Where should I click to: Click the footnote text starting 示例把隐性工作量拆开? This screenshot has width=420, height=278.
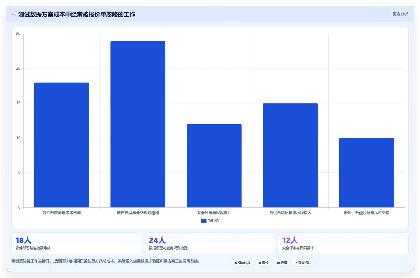click(x=106, y=261)
